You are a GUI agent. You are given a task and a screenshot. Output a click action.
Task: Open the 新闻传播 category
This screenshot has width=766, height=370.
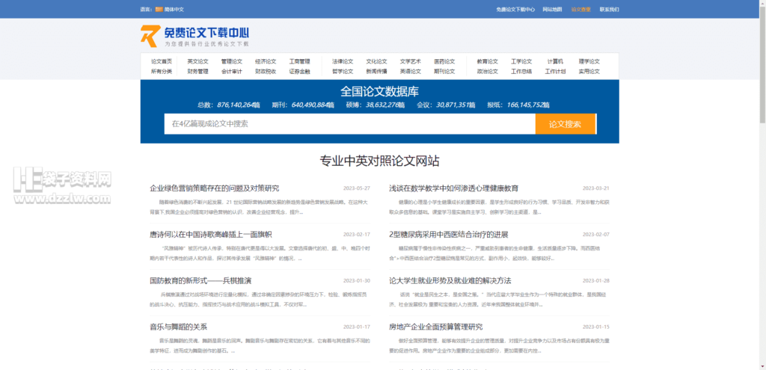pyautogui.click(x=377, y=71)
